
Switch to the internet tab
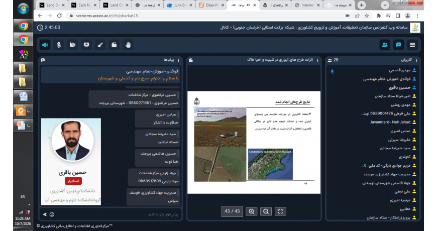(x=307, y=5)
